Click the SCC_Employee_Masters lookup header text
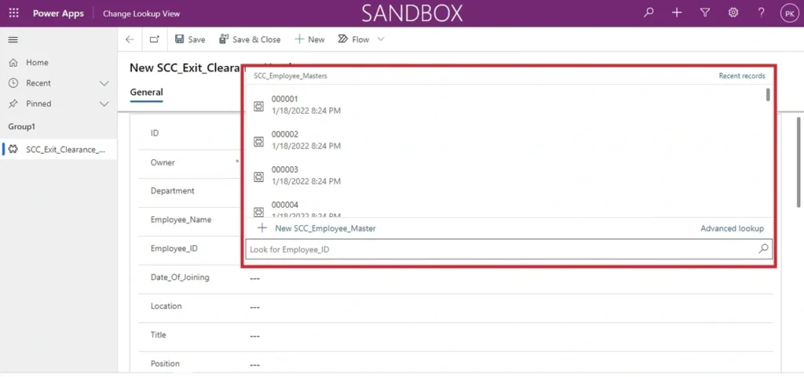 click(x=291, y=76)
